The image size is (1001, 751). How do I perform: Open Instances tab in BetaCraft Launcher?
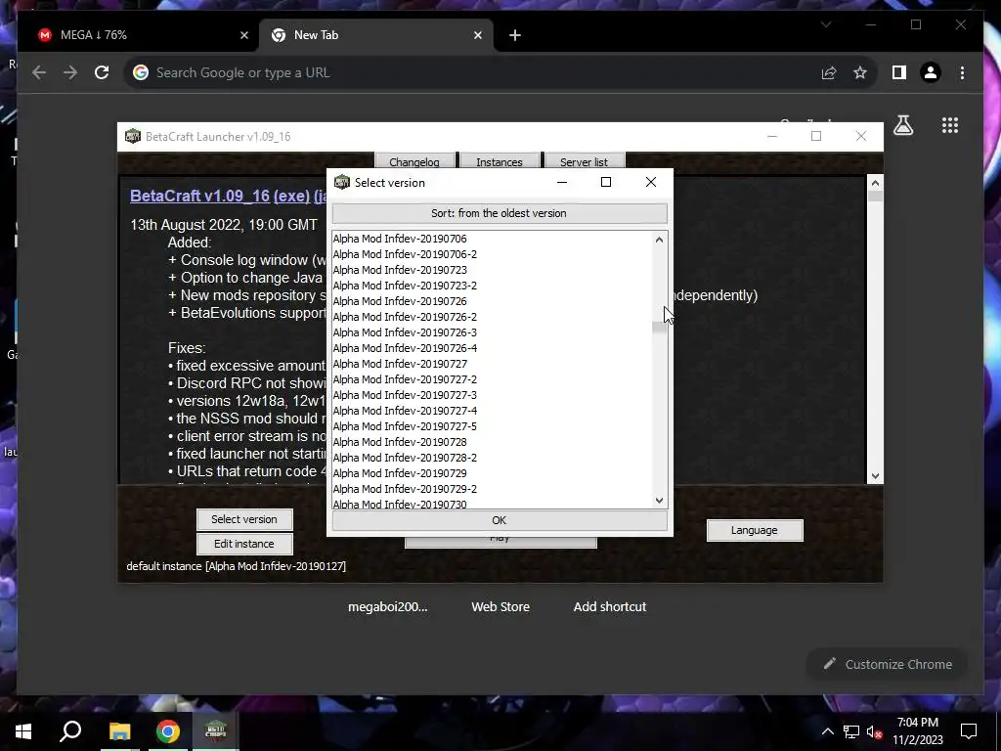(500, 161)
